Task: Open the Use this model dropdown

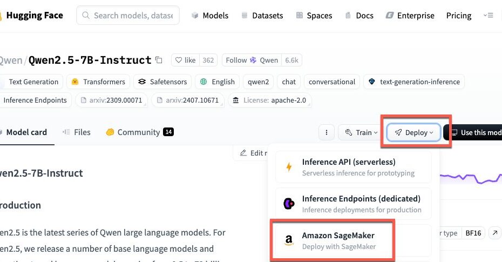Action: pos(473,132)
